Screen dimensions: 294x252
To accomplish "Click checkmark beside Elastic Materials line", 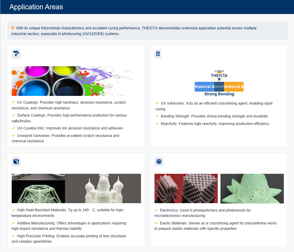I will (156, 223).
